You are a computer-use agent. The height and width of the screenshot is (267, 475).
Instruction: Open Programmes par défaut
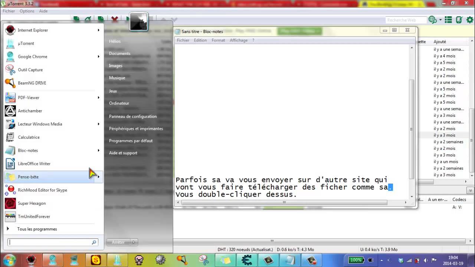coord(131,141)
